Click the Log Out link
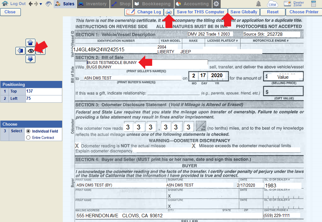The width and height of the screenshot is (322, 222). click(18, 4)
